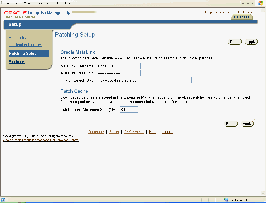Viewport: 266px width, 203px height.
Task: Click the page icon in the status bar
Action: 3,200
